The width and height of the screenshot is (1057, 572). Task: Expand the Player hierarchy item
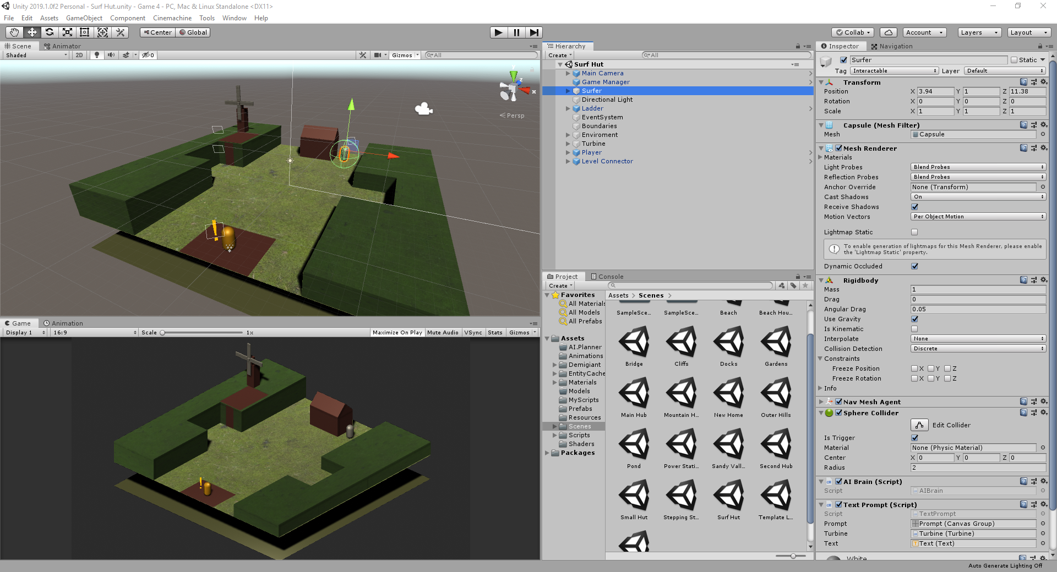(x=568, y=152)
